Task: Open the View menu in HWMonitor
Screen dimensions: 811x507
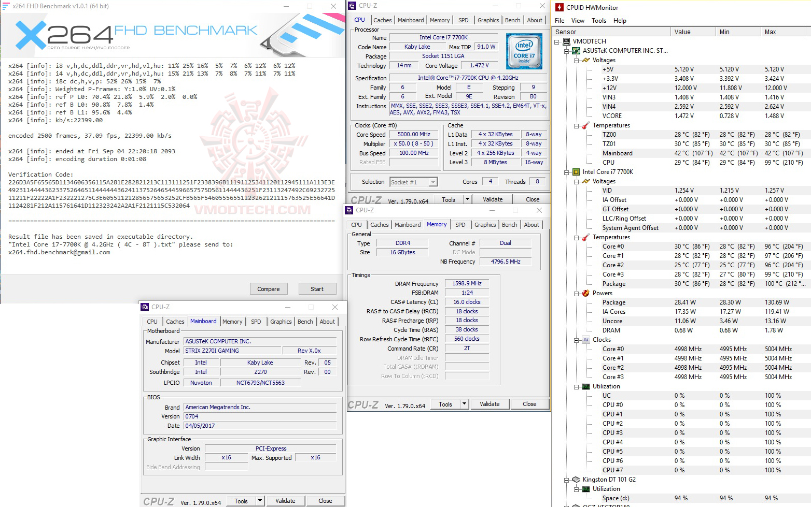Action: (578, 21)
